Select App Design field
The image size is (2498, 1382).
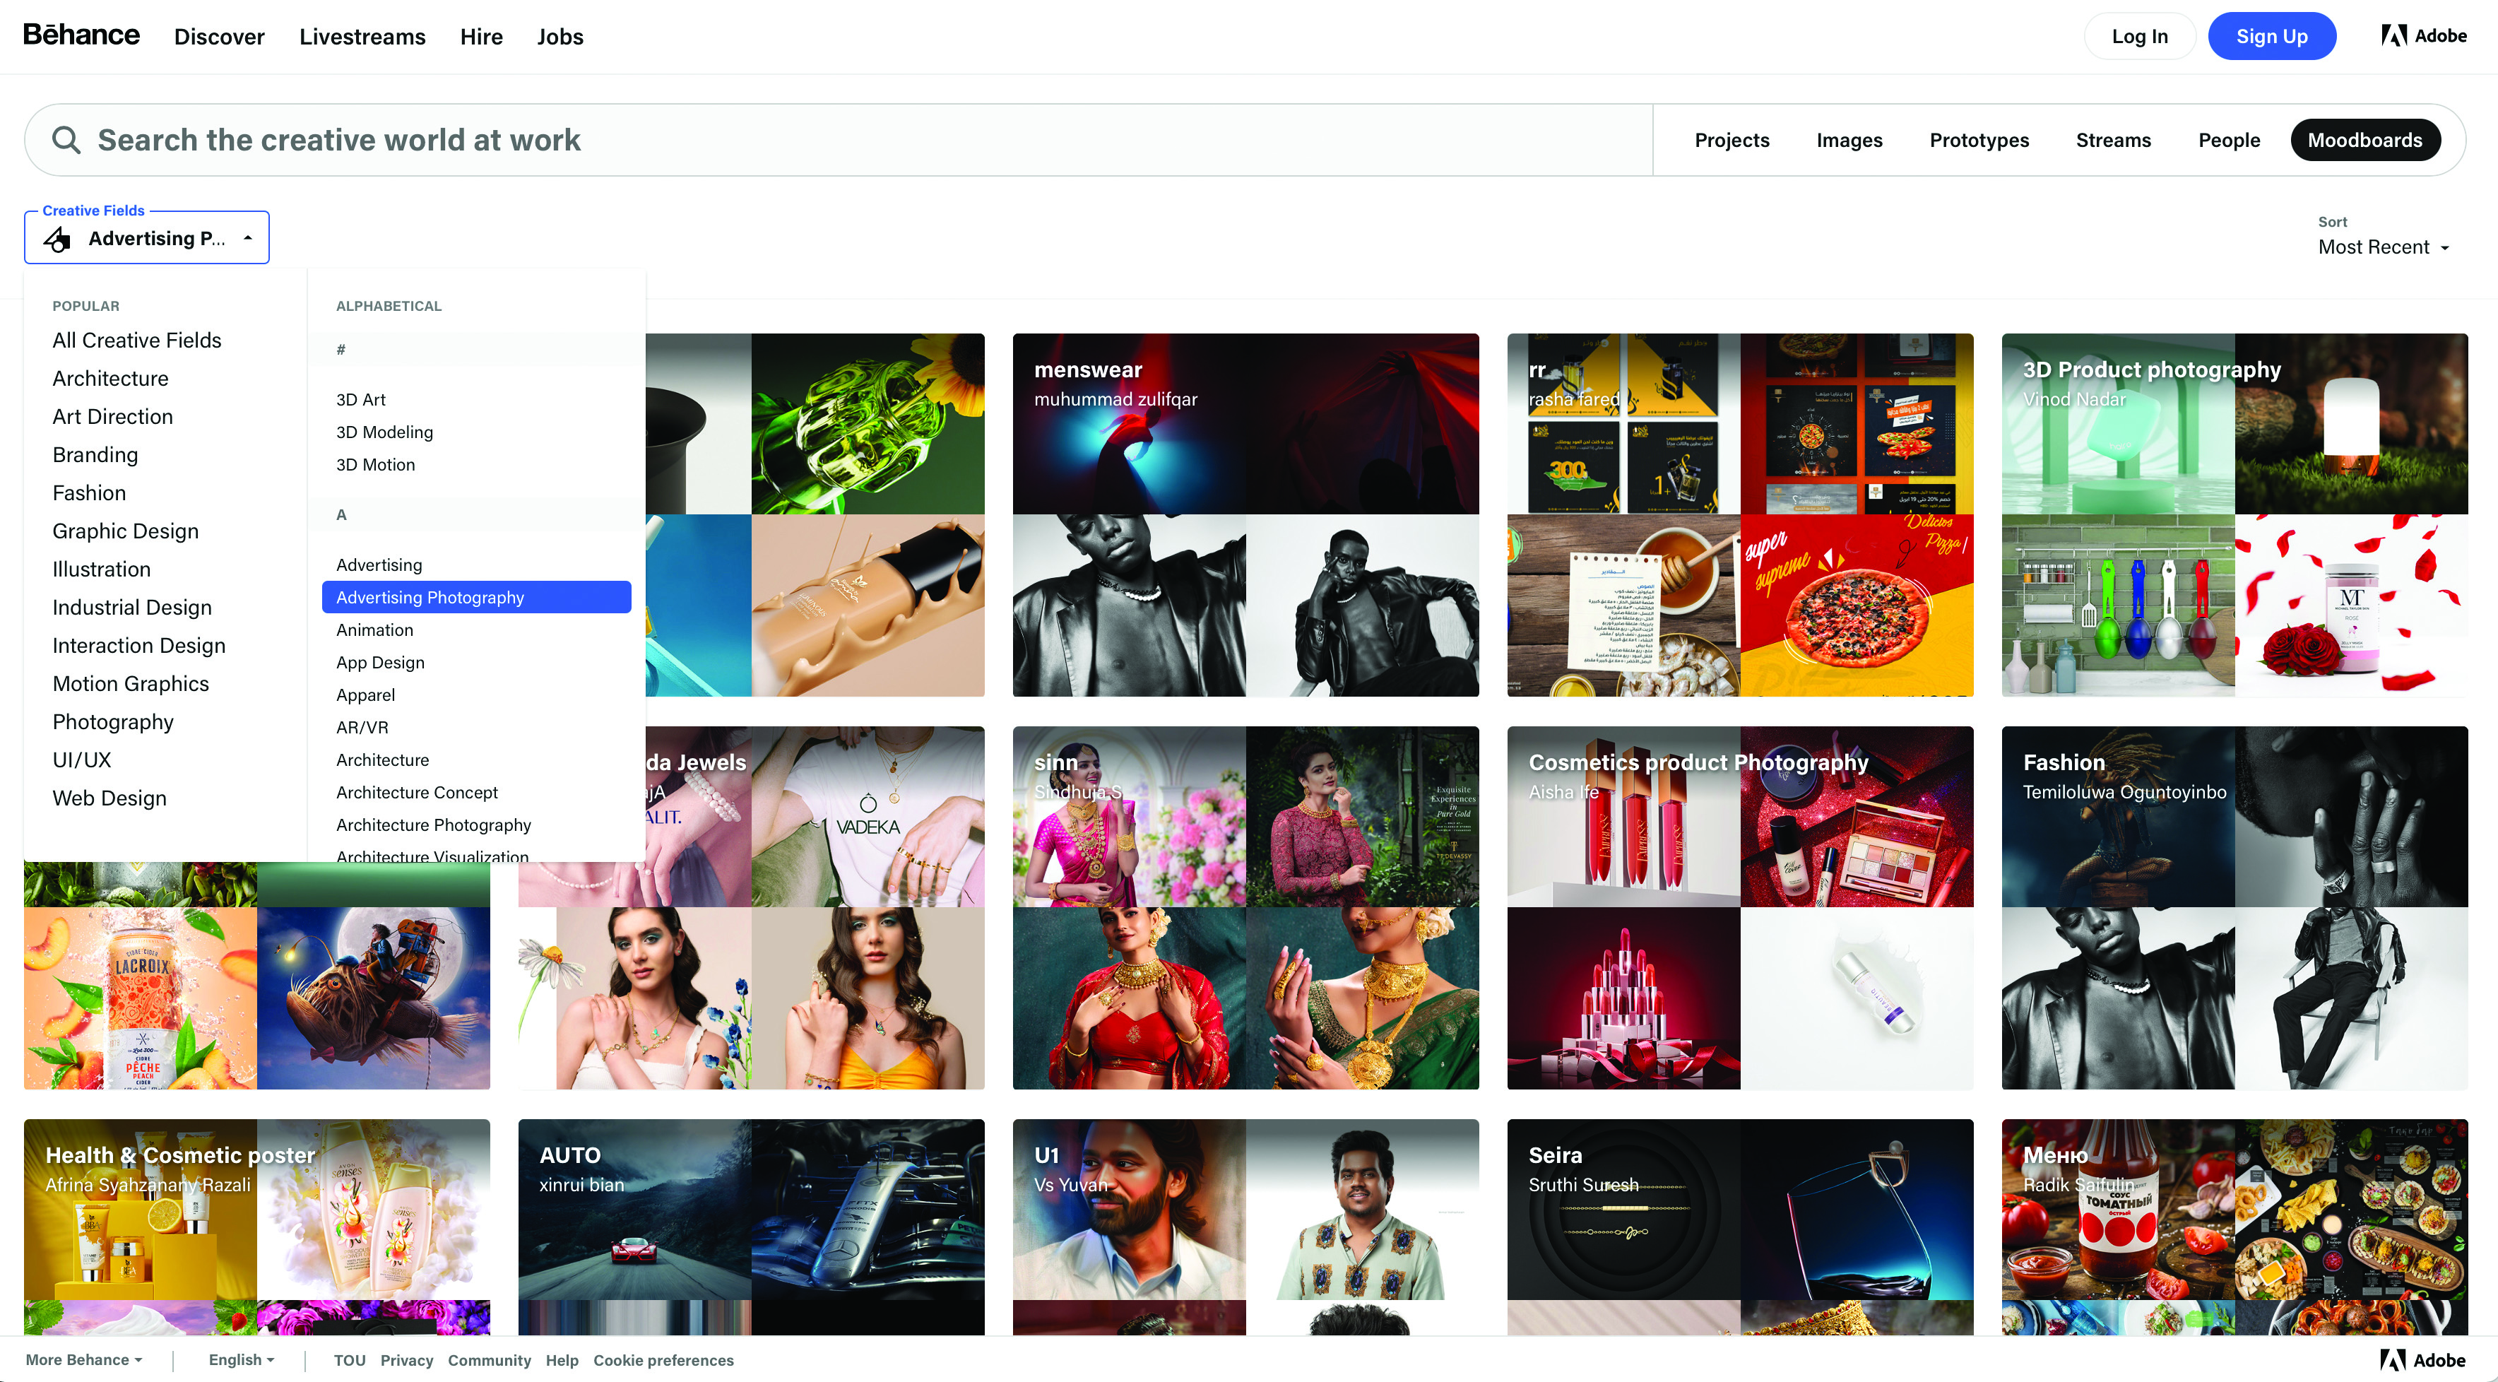pyautogui.click(x=380, y=663)
